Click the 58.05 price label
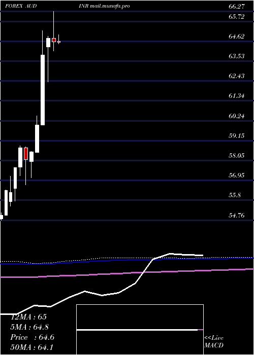254x355 pixels. [237, 156]
